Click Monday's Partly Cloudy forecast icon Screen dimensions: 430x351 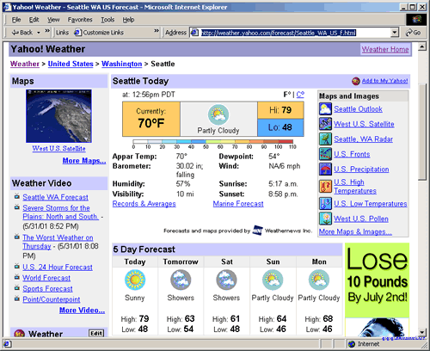tap(319, 280)
